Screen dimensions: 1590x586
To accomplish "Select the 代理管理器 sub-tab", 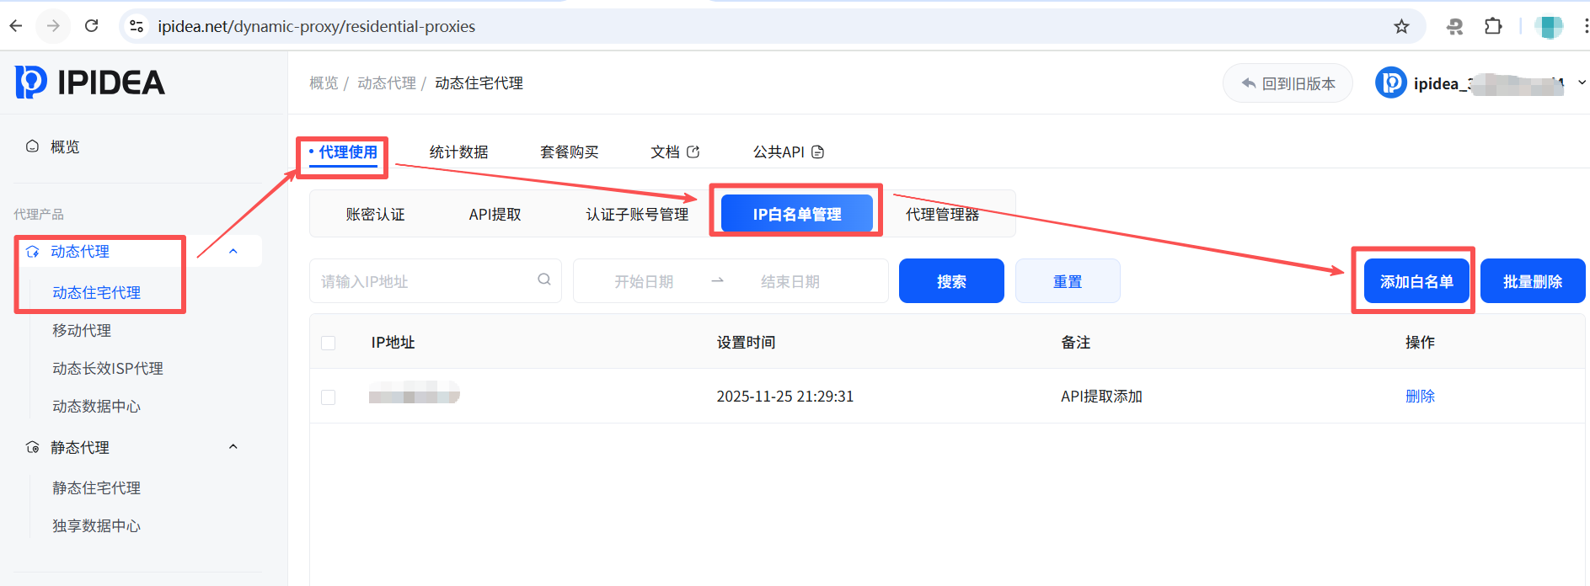I will pyautogui.click(x=943, y=214).
